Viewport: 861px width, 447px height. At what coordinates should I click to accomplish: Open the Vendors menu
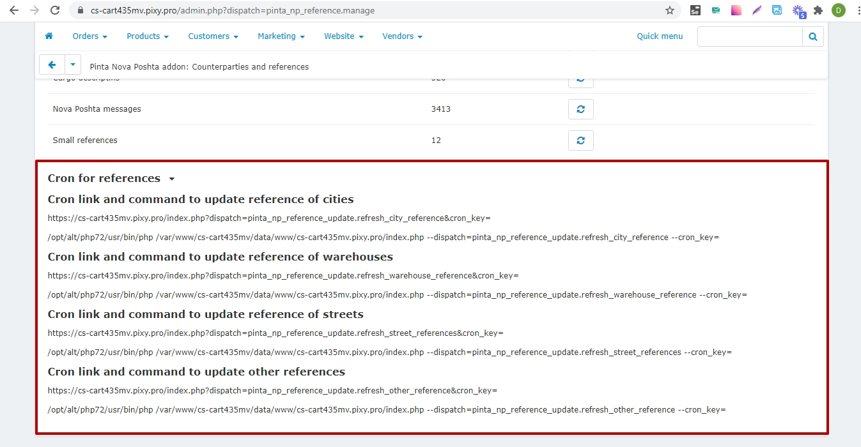[402, 36]
